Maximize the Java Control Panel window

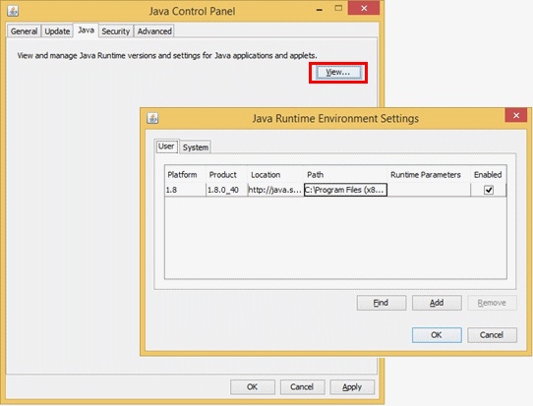pos(338,9)
